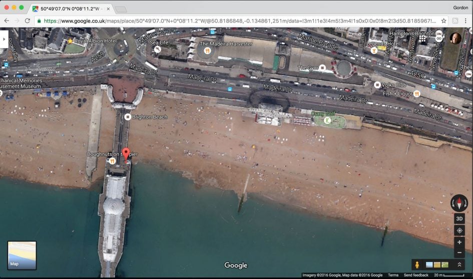This screenshot has width=473, height=279.
Task: Click the Gordon profile button in title bar
Action: [460, 8]
